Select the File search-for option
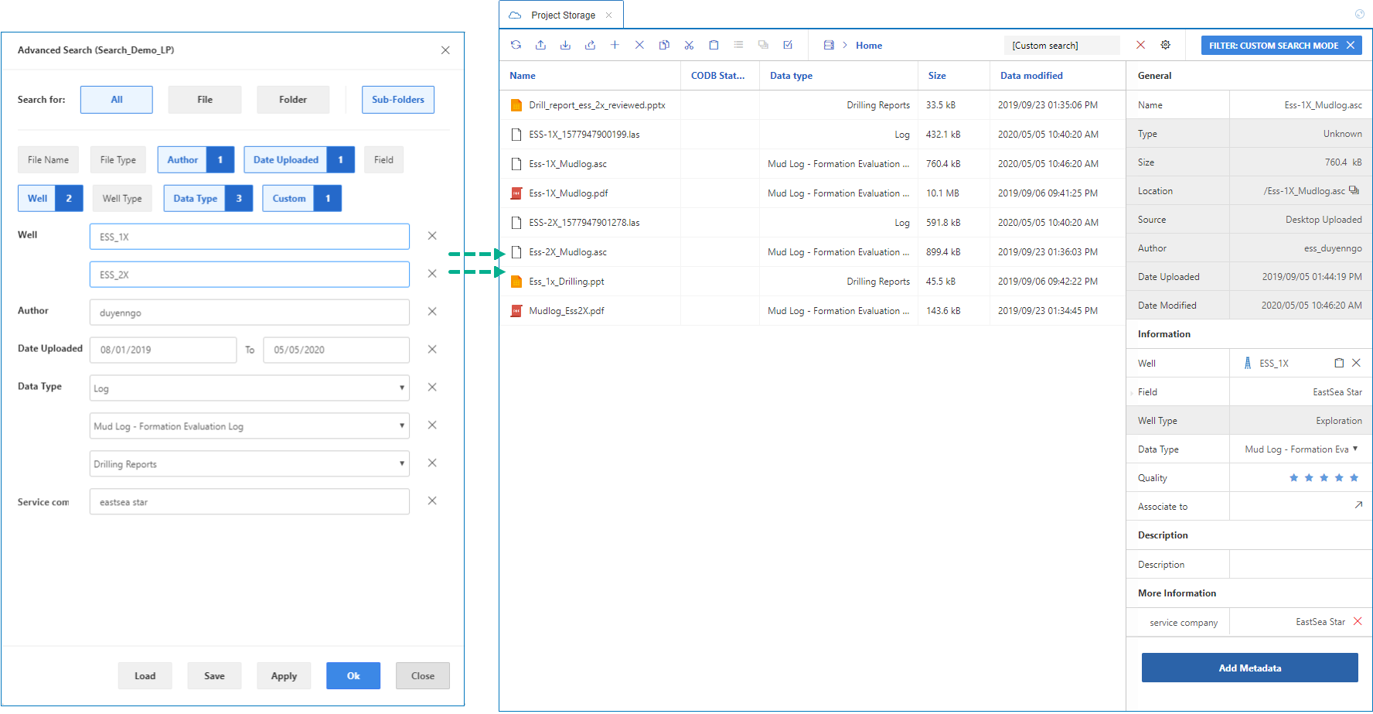 coord(205,100)
